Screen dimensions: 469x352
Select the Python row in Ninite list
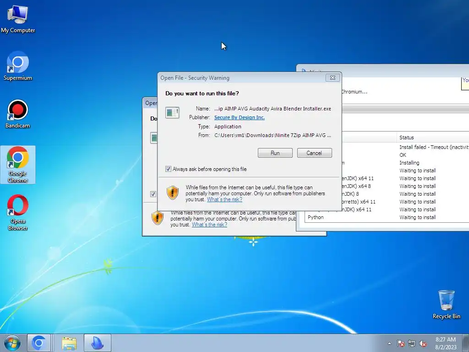[x=387, y=217]
